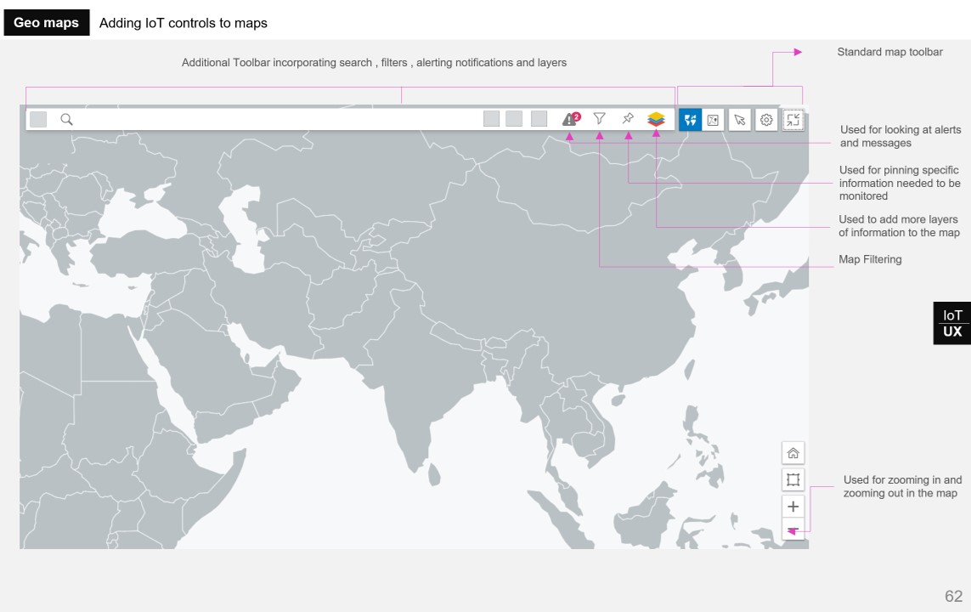
Task: Click the gray square nearest the alerts icon
Action: 539,119
